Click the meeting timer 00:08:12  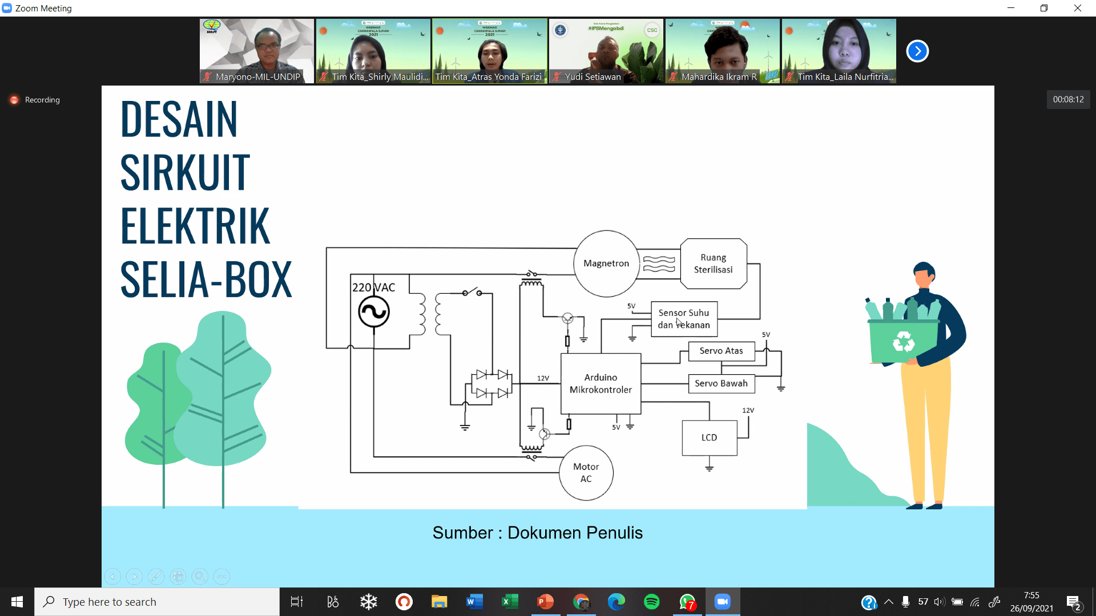tap(1068, 100)
